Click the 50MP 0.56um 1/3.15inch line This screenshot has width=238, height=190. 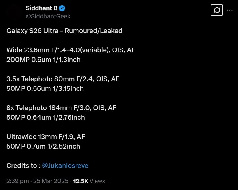(x=45, y=88)
